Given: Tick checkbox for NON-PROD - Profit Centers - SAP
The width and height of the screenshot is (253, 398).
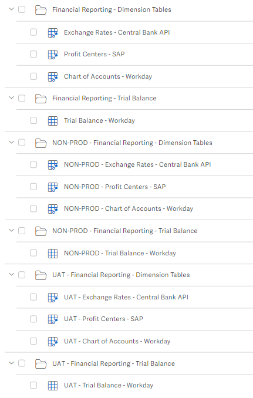Looking at the screenshot, I should click(x=33, y=187).
